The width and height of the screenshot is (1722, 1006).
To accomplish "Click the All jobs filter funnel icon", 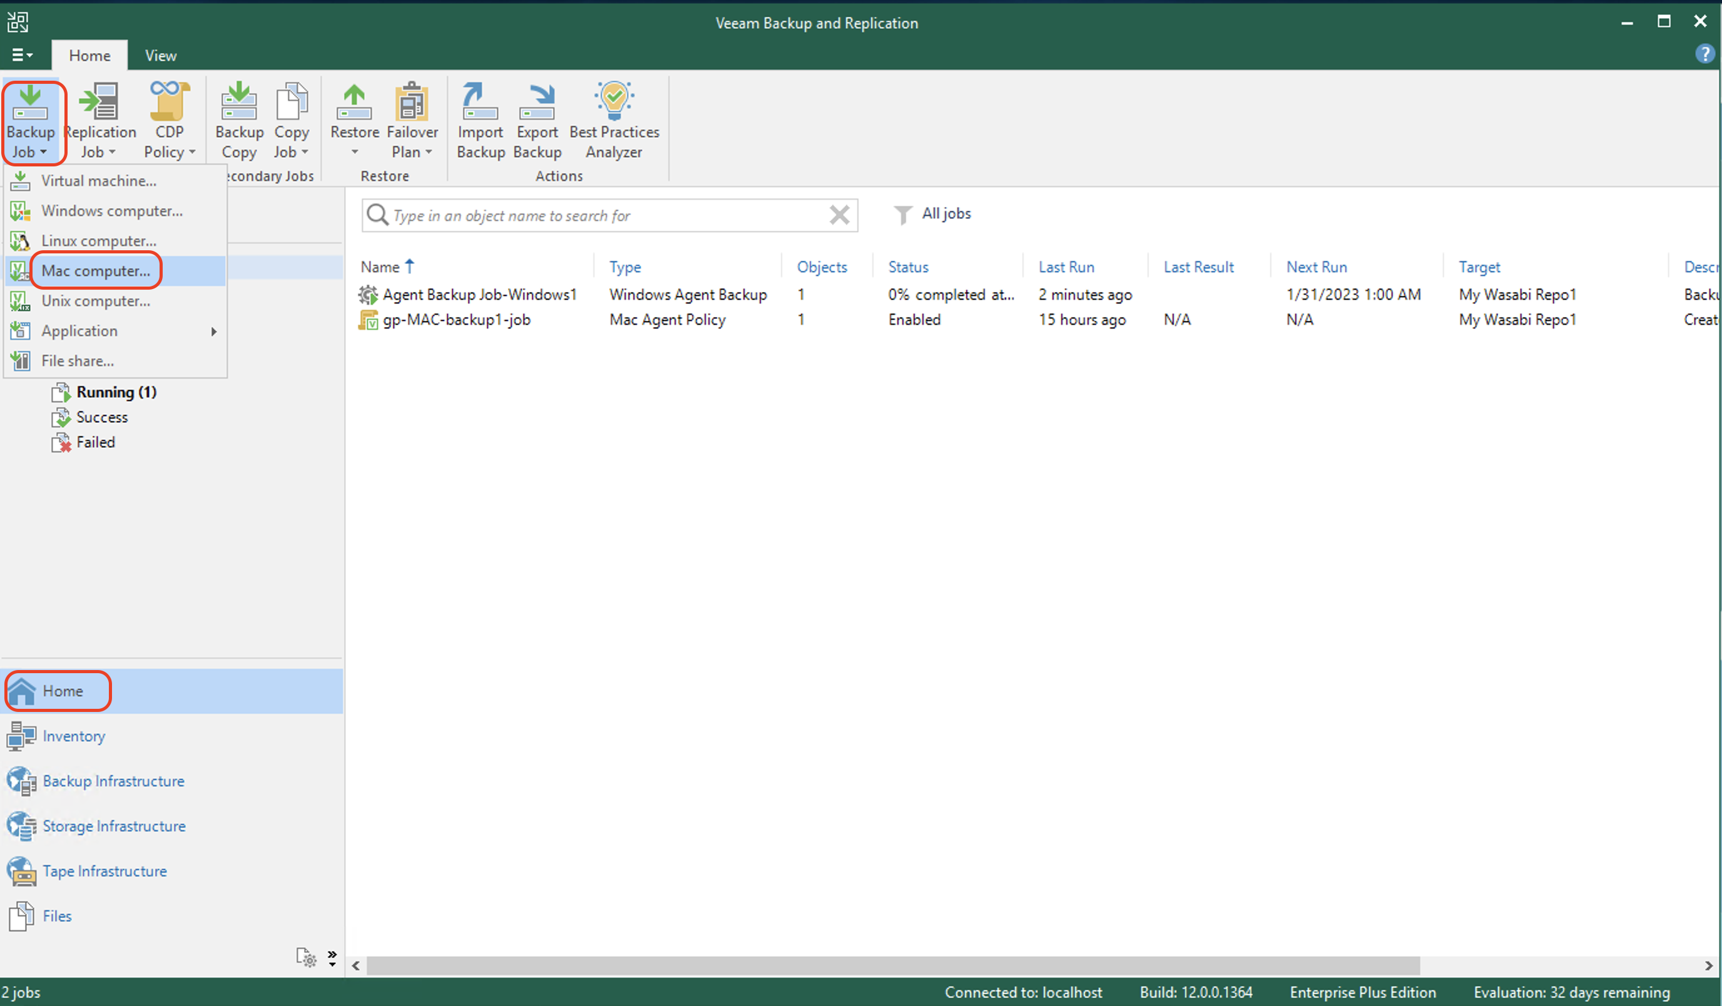I will pos(903,215).
